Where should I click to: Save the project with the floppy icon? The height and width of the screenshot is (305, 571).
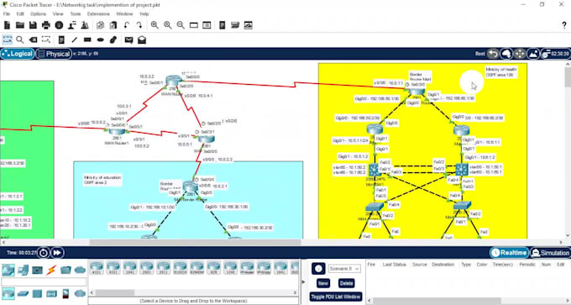33,25
